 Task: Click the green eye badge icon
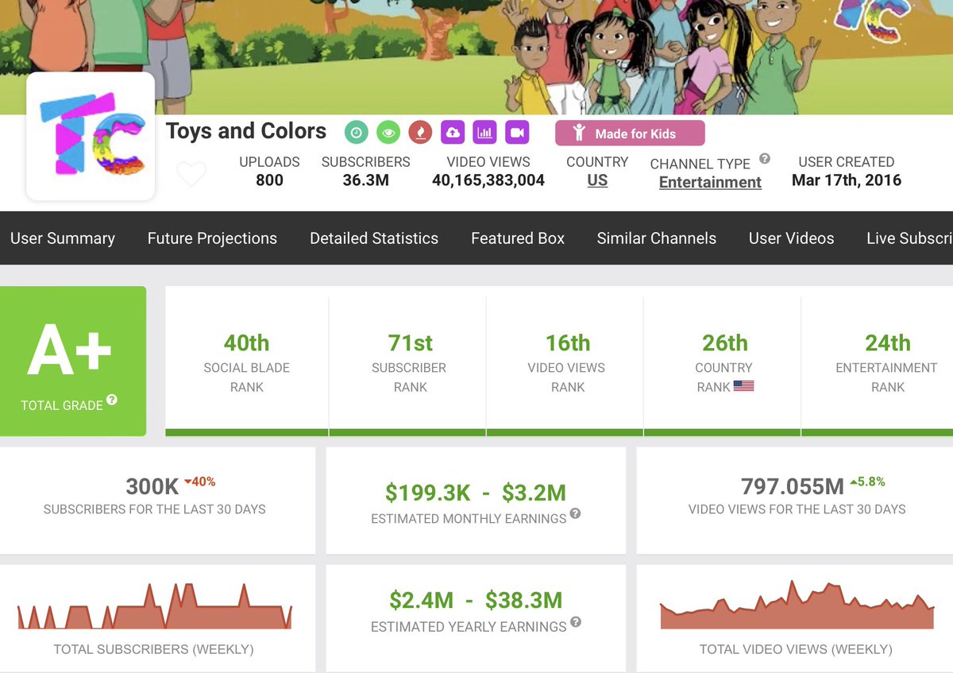click(388, 133)
